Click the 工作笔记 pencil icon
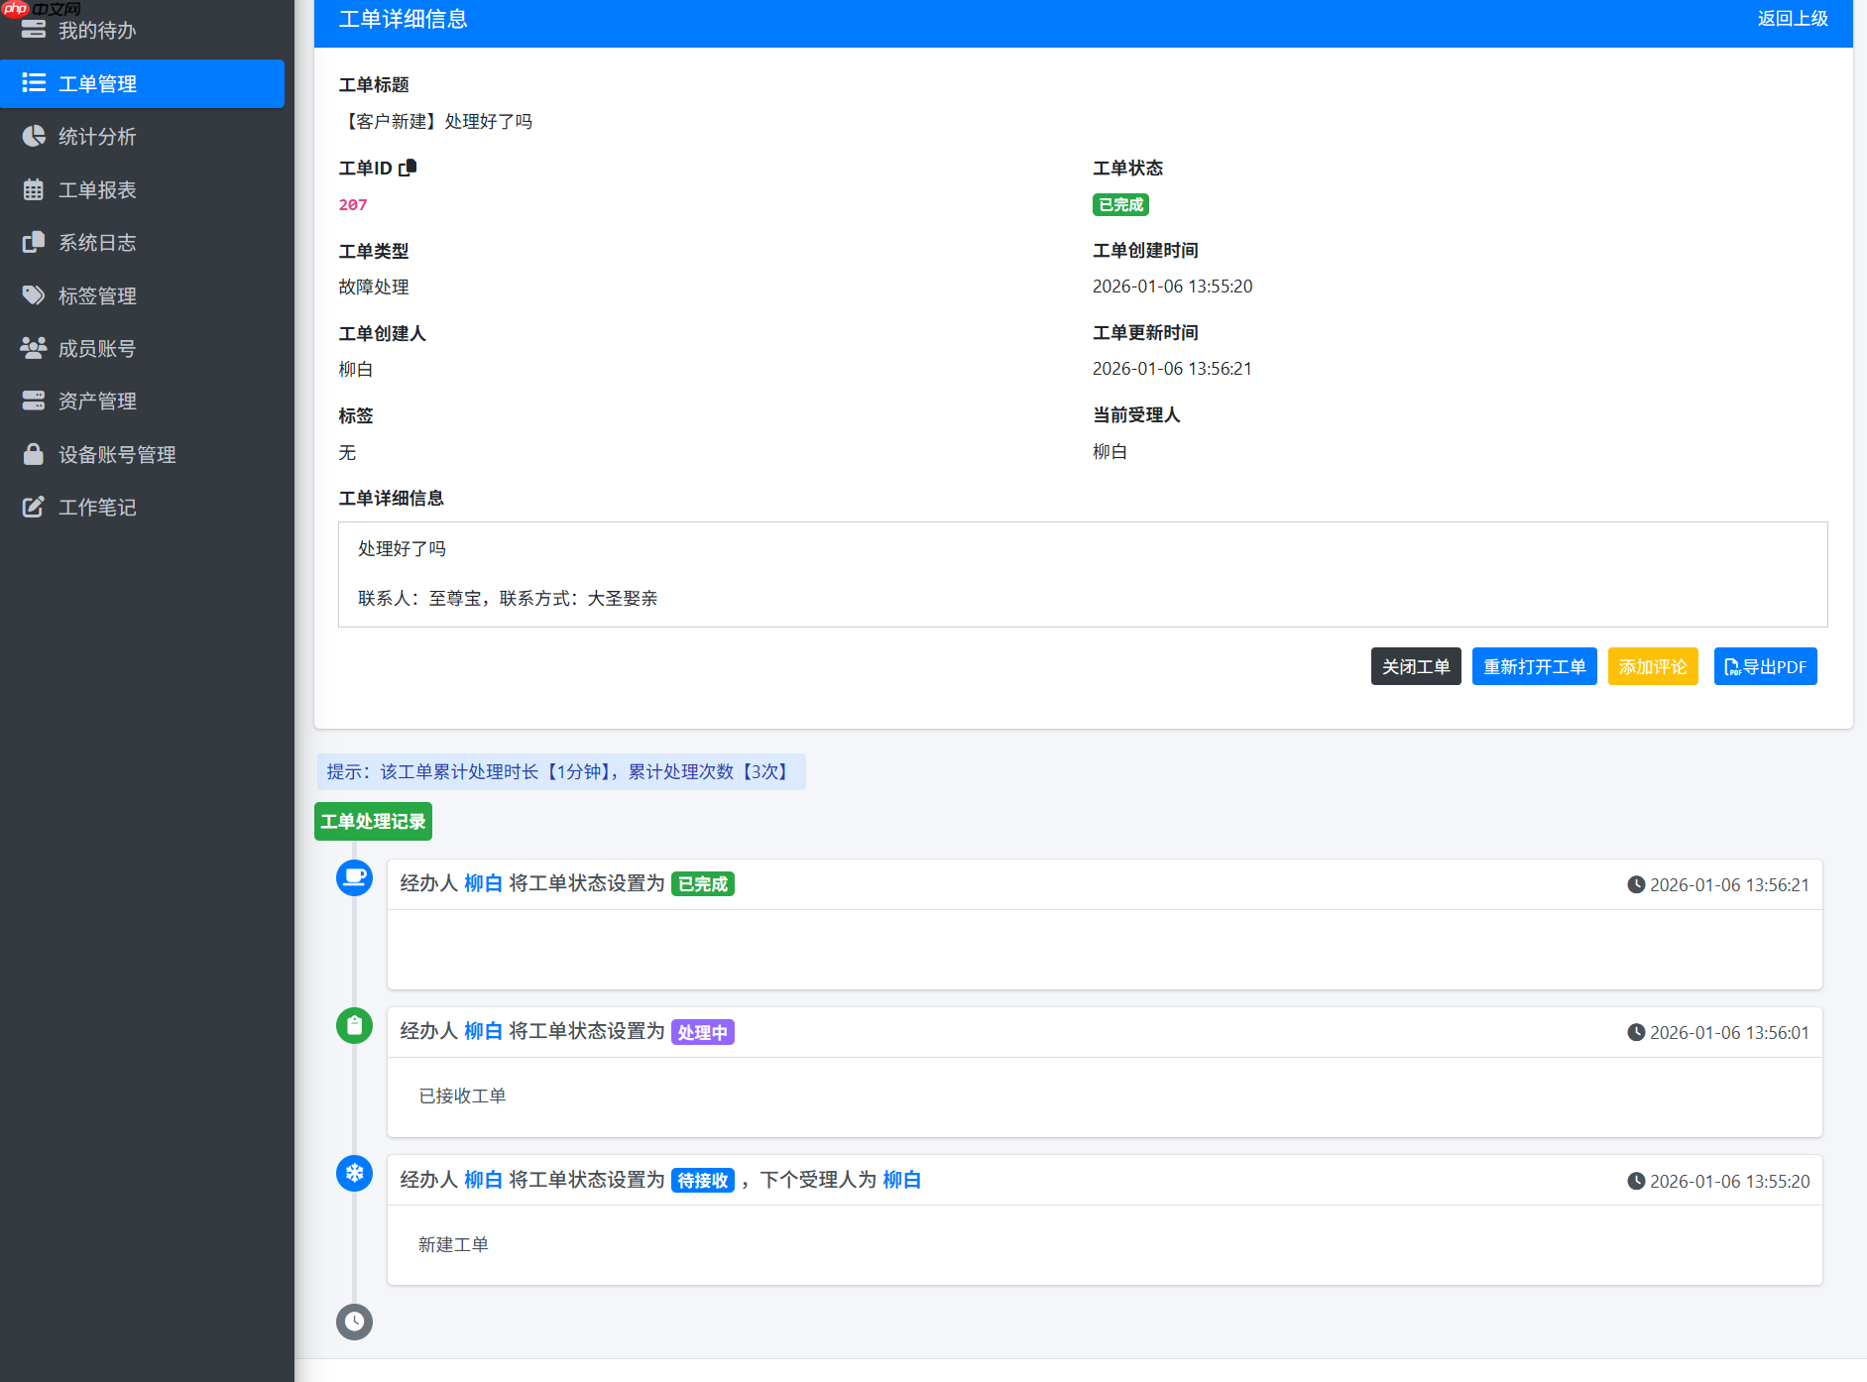This screenshot has width=1867, height=1382. coord(33,507)
